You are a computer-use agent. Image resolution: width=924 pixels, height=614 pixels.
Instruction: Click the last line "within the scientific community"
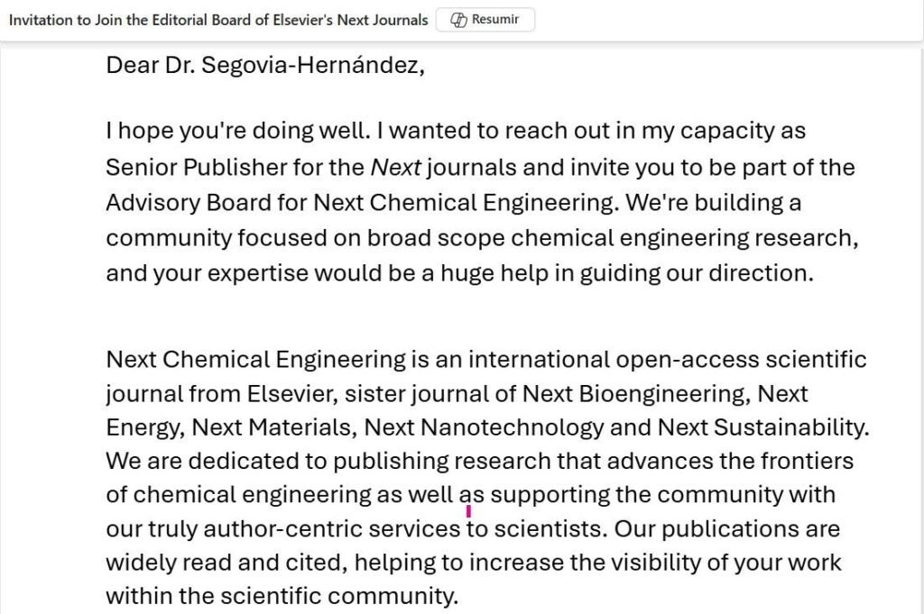point(282,596)
